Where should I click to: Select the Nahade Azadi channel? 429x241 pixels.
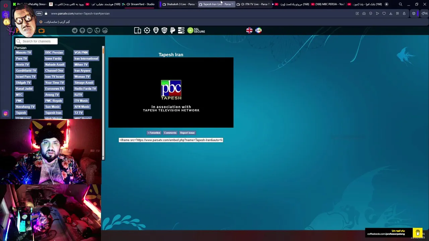(55, 65)
